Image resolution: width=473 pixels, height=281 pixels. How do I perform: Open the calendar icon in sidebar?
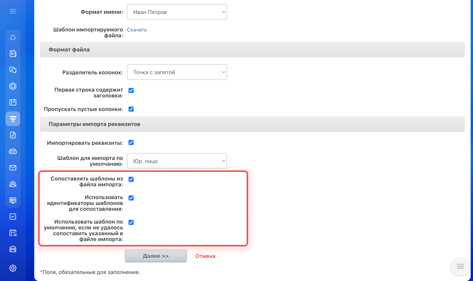tap(13, 102)
